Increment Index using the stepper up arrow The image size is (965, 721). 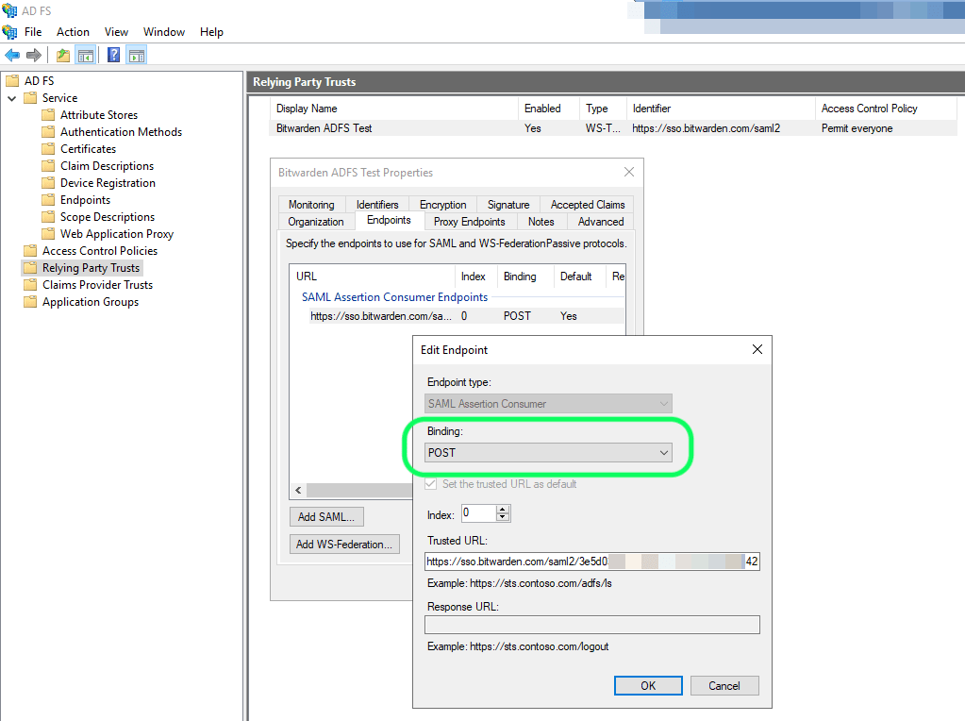click(x=501, y=509)
